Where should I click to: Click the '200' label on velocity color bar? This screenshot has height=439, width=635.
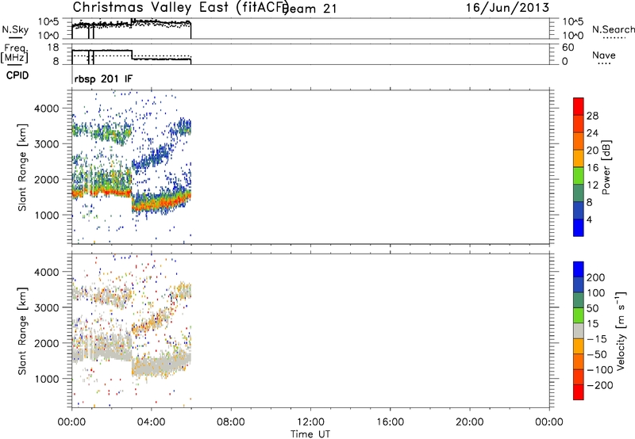pyautogui.click(x=596, y=277)
